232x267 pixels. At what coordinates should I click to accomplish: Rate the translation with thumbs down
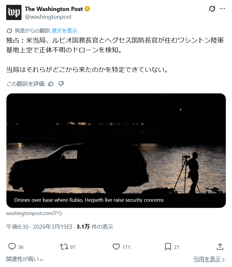pos(61,84)
